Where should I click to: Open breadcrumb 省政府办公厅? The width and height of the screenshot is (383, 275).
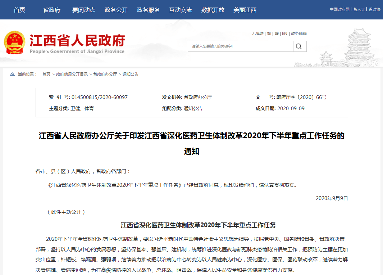[105, 74]
